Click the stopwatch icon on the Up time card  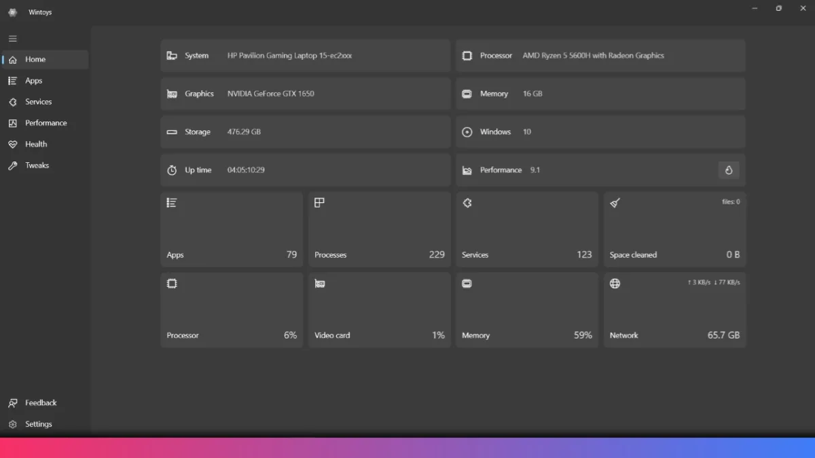172,170
